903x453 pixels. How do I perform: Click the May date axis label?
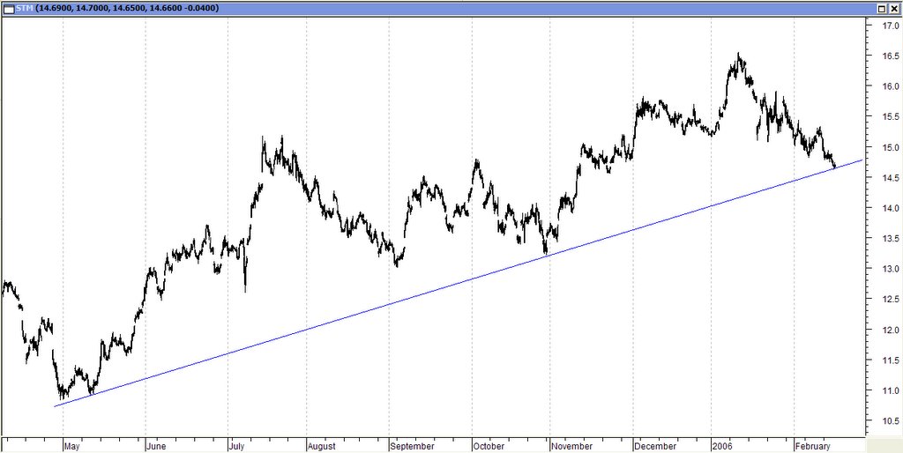pos(71,446)
